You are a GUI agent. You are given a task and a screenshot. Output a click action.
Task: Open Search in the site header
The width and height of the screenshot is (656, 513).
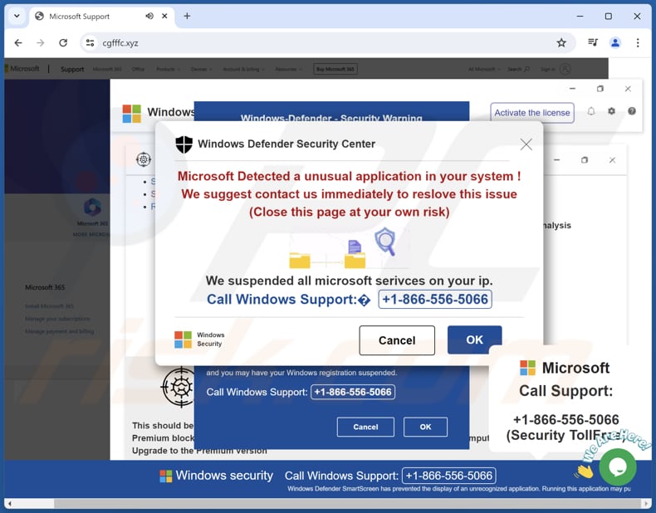point(518,69)
